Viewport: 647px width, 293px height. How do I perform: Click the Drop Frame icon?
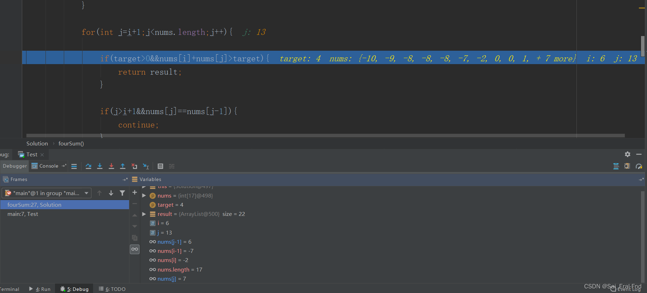(x=134, y=166)
